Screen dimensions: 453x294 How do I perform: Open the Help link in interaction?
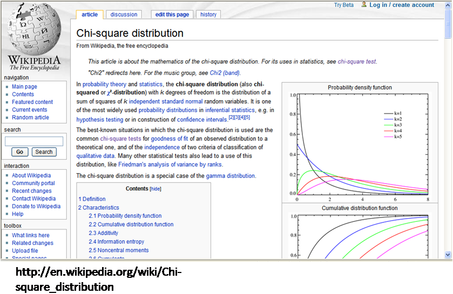click(x=18, y=214)
